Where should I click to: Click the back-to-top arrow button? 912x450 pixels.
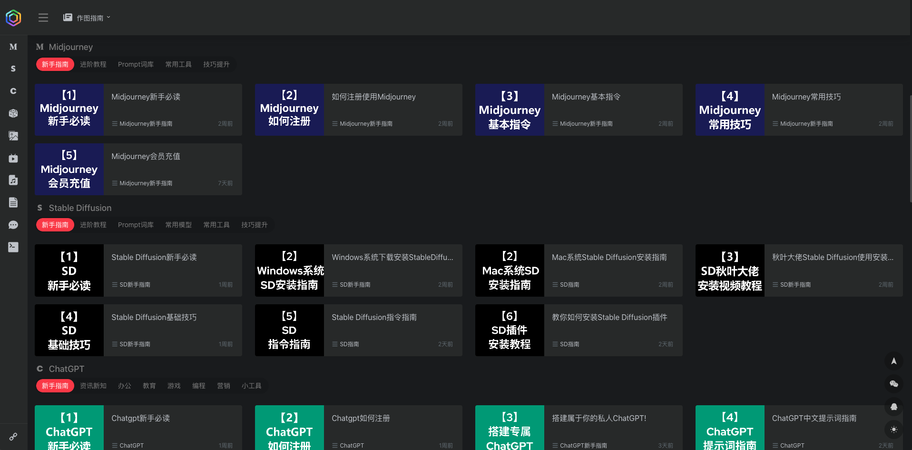click(x=894, y=361)
